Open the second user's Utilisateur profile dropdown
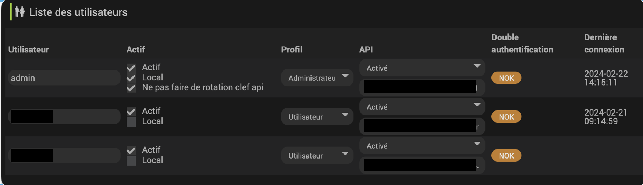The width and height of the screenshot is (643, 185). [x=317, y=116]
